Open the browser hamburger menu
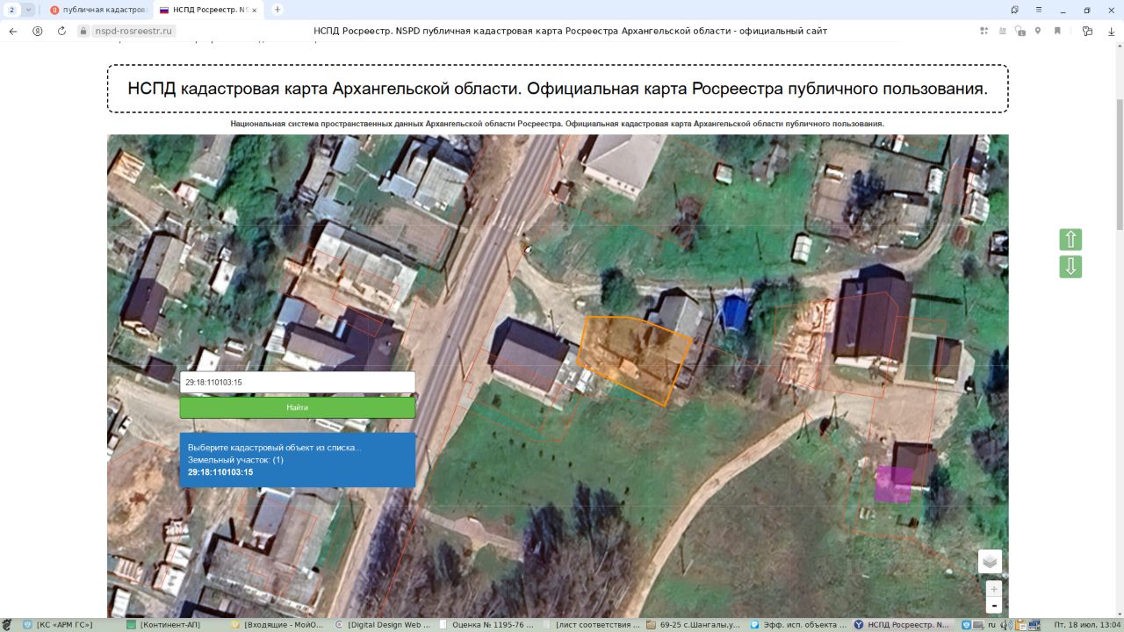The image size is (1124, 632). 1039,10
